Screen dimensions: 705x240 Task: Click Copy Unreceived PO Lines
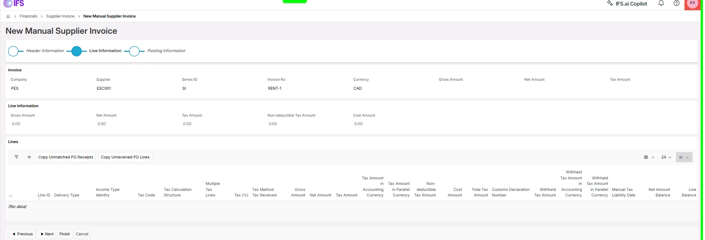(125, 157)
